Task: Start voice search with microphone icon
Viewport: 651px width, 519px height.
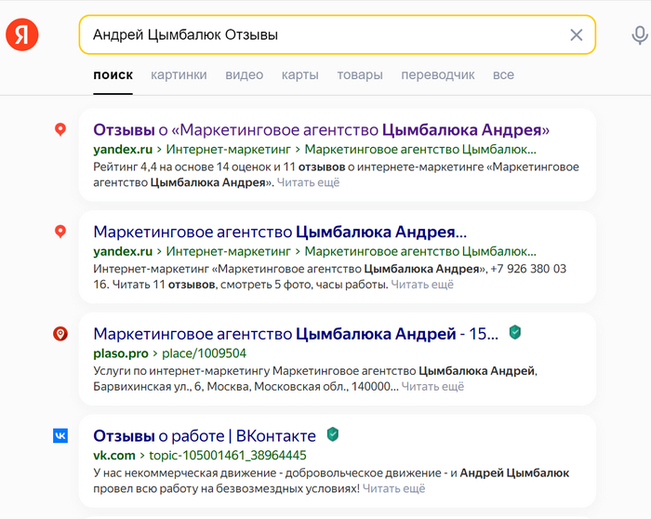Action: [x=639, y=35]
